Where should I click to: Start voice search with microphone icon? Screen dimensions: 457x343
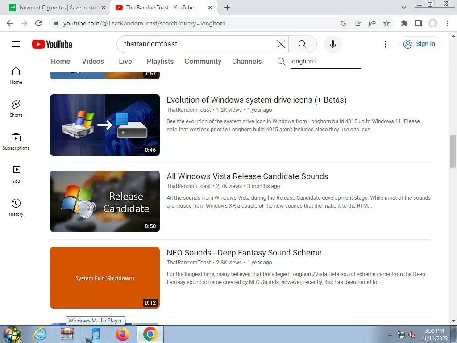[333, 44]
